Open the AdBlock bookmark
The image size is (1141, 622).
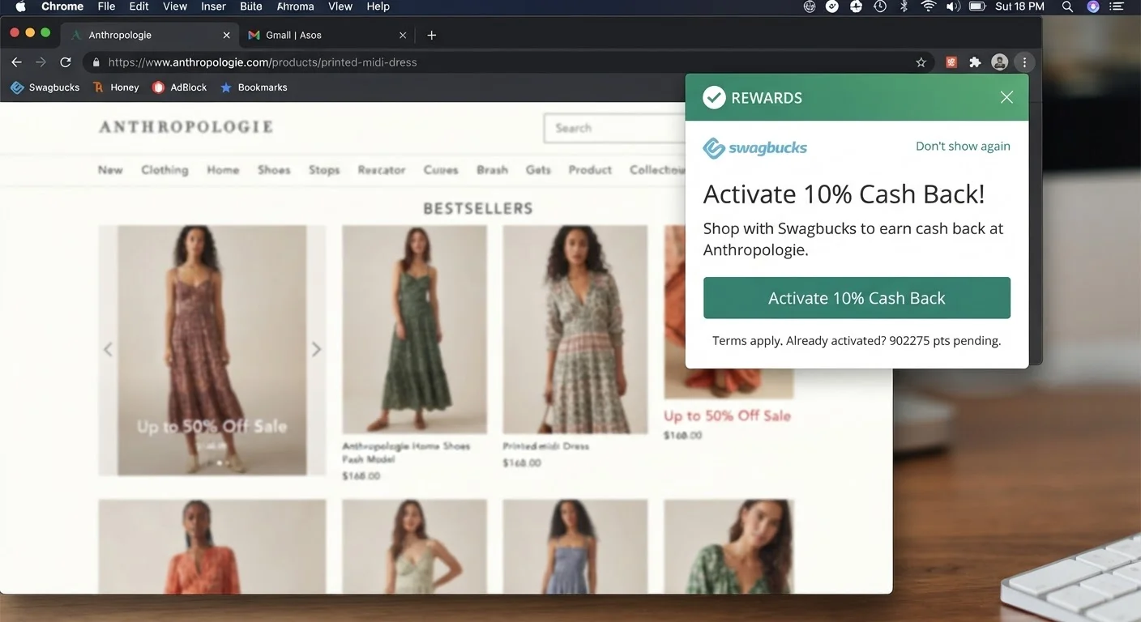pyautogui.click(x=180, y=87)
